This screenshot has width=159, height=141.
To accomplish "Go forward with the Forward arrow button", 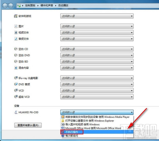I will [x=11, y=6].
